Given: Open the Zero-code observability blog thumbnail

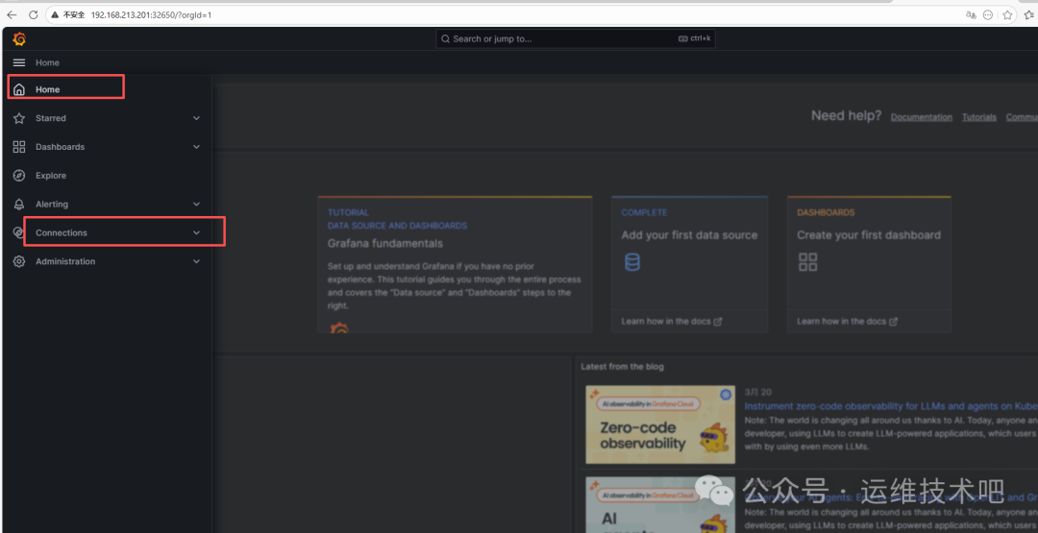Looking at the screenshot, I should [x=660, y=424].
